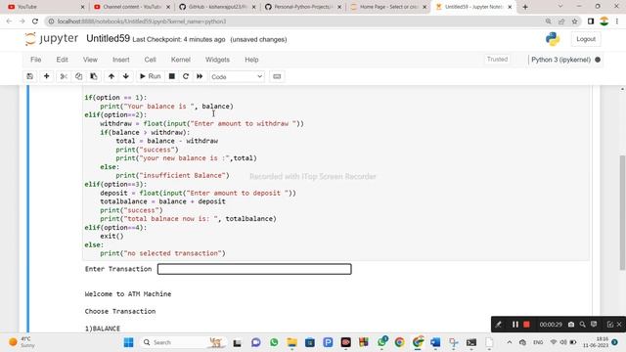
Task: Open the File menu
Action: (x=35, y=60)
